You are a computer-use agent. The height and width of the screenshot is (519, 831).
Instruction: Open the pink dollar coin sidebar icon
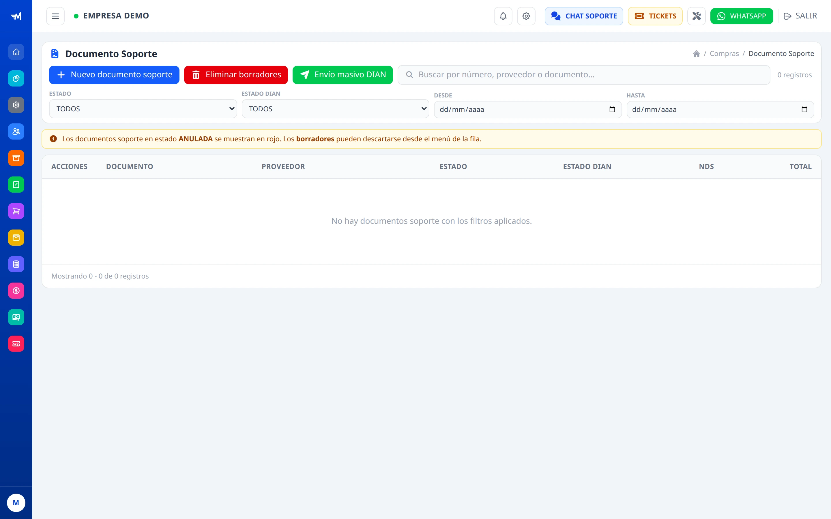(x=16, y=291)
